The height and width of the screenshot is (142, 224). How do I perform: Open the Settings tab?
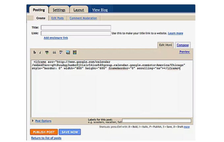point(59,10)
